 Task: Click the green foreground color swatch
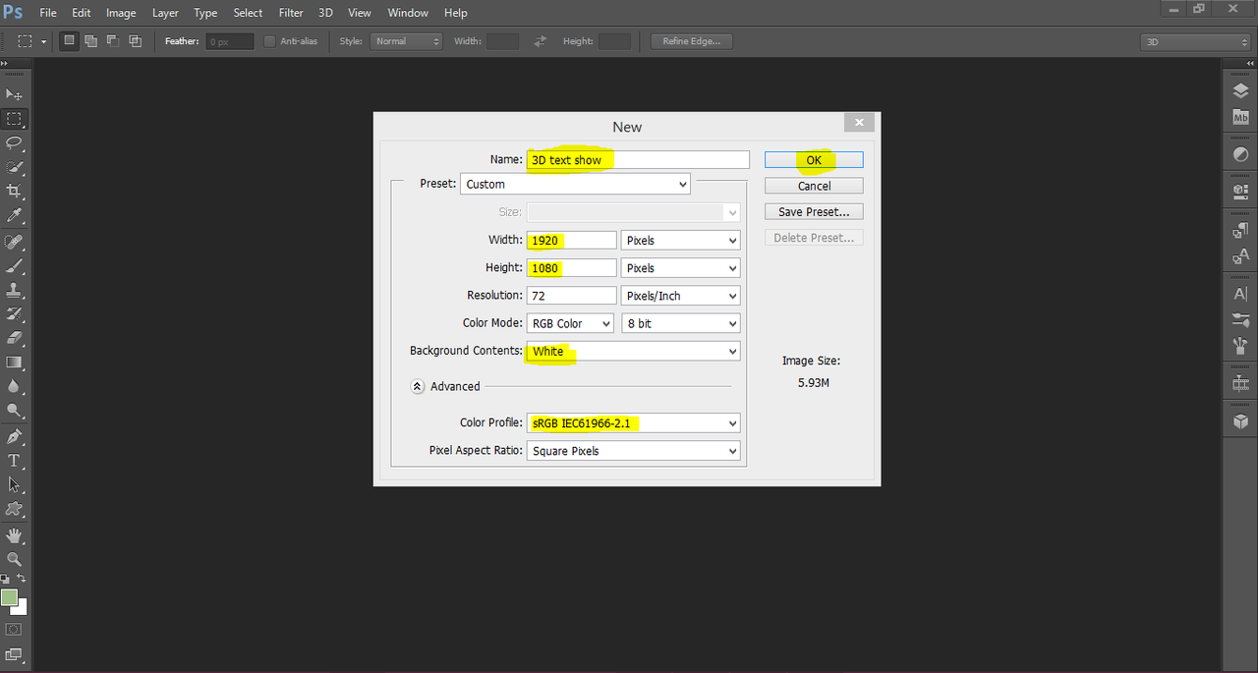click(10, 597)
